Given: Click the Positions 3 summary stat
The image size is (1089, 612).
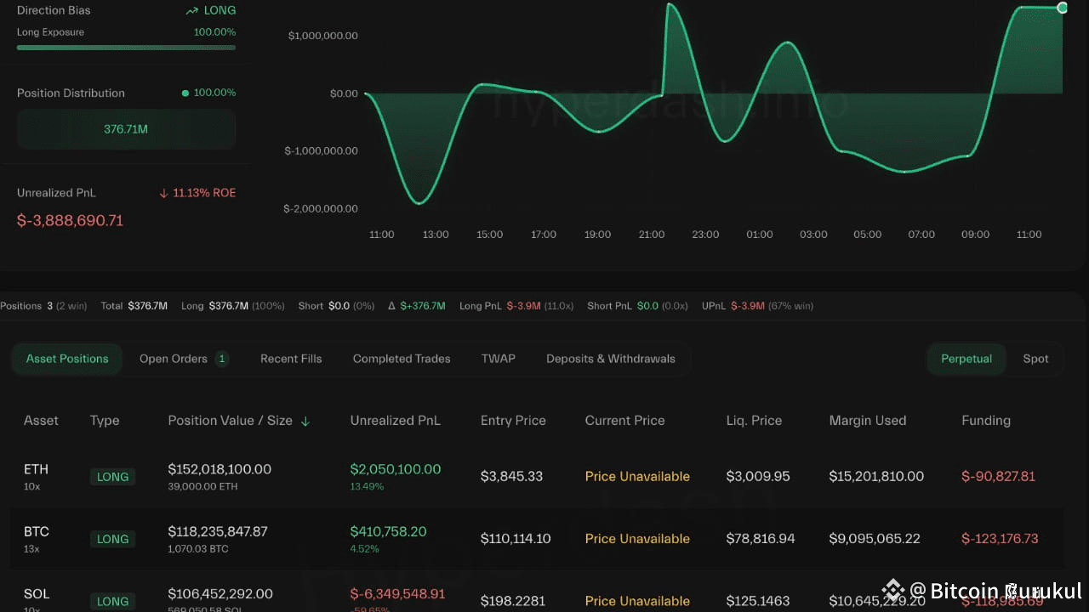Looking at the screenshot, I should pyautogui.click(x=43, y=305).
